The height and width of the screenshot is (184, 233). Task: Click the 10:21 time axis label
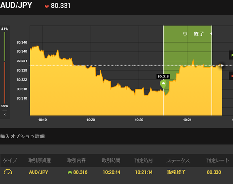pyautogui.click(x=187, y=120)
